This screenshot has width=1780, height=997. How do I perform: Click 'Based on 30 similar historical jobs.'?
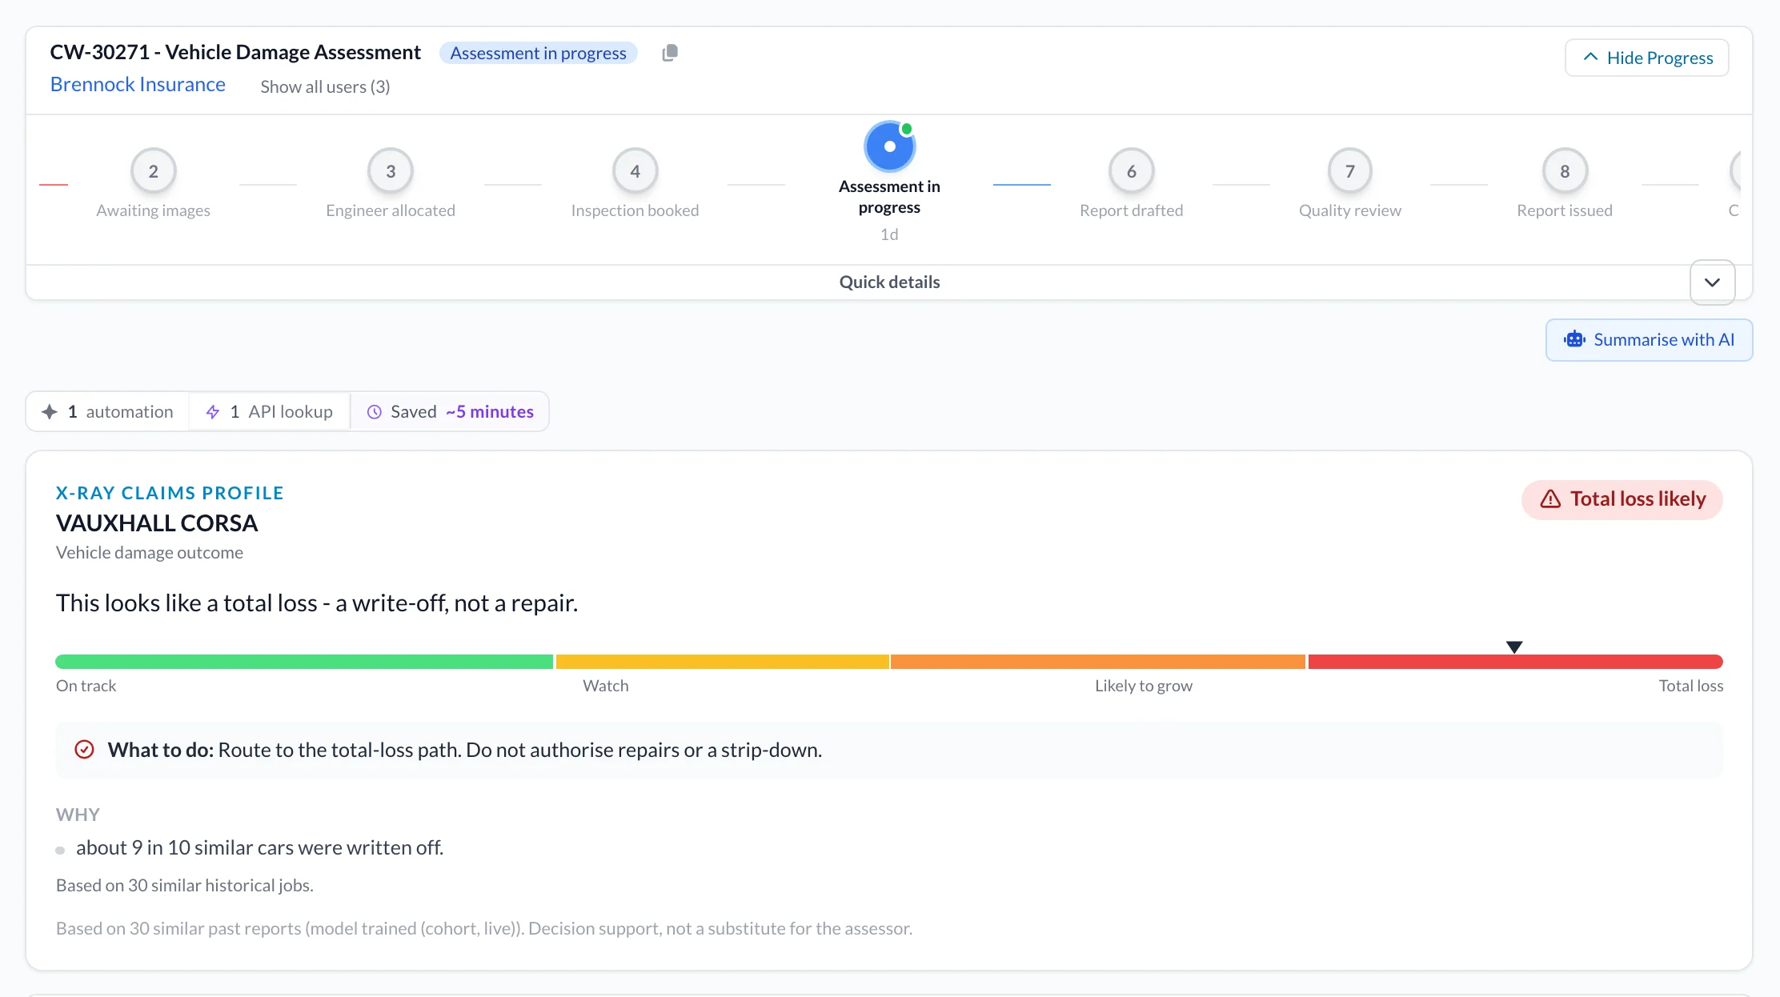pyautogui.click(x=185, y=885)
